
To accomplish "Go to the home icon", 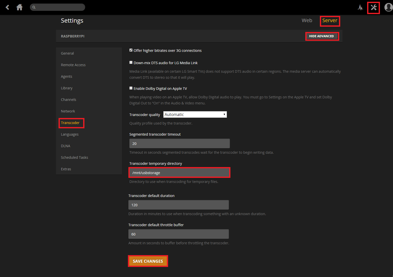I will 19,7.
